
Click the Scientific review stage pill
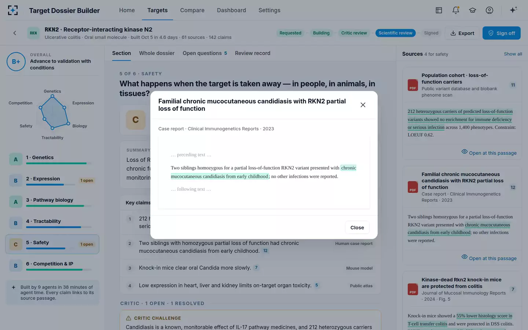395,33
